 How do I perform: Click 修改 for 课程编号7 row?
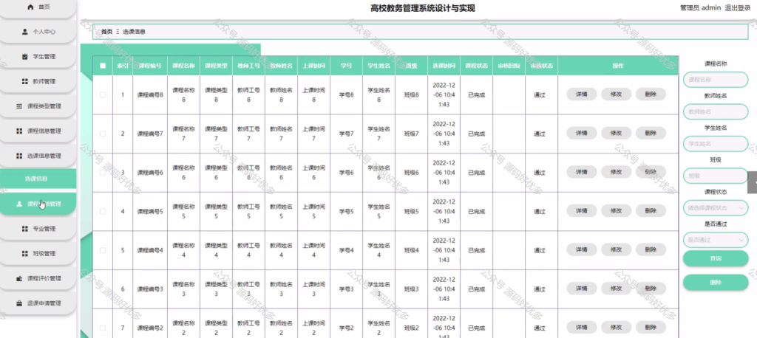click(x=616, y=133)
